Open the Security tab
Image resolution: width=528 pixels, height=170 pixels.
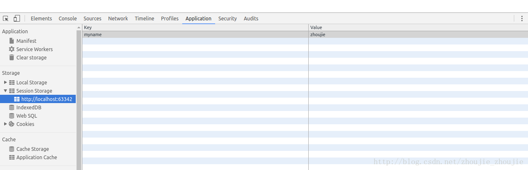click(227, 18)
